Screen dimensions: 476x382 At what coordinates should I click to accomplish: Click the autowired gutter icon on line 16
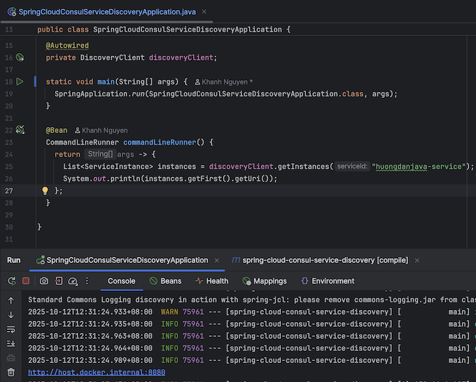[20, 58]
